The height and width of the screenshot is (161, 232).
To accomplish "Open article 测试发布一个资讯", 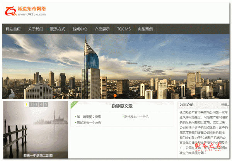I will click(136, 117).
